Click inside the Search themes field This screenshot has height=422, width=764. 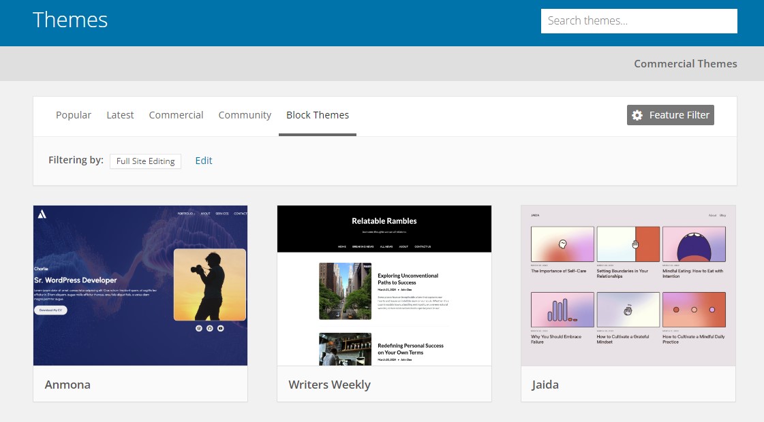click(639, 21)
